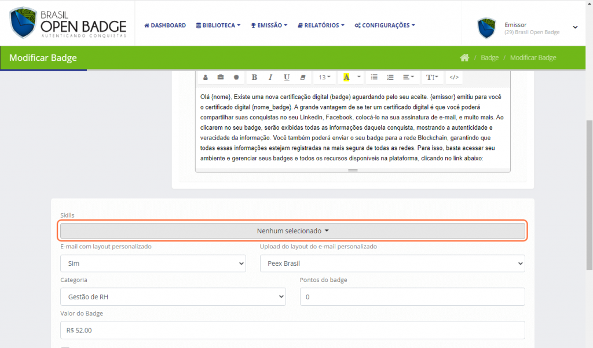Apply italic formatting in the editor

point(270,77)
